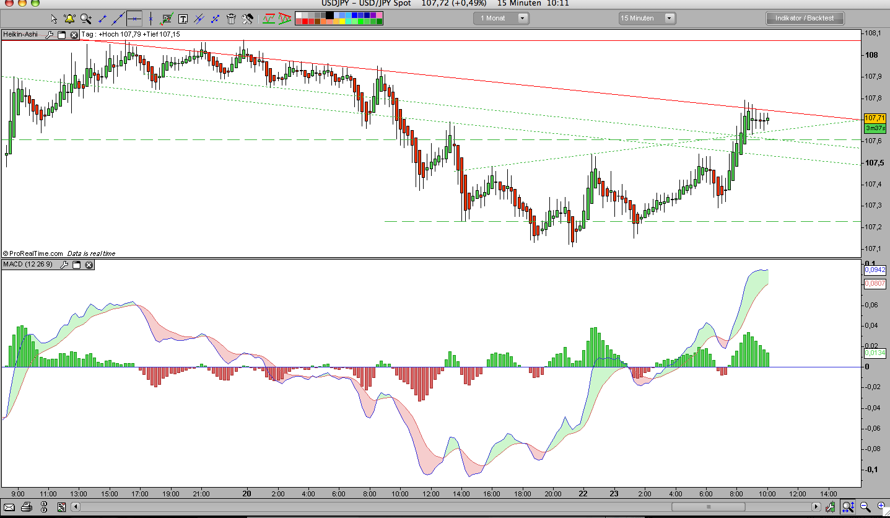Click the trash can delete icon
The image size is (890, 518).
pos(231,19)
